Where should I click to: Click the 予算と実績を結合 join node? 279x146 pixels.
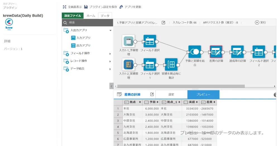pos(194,52)
